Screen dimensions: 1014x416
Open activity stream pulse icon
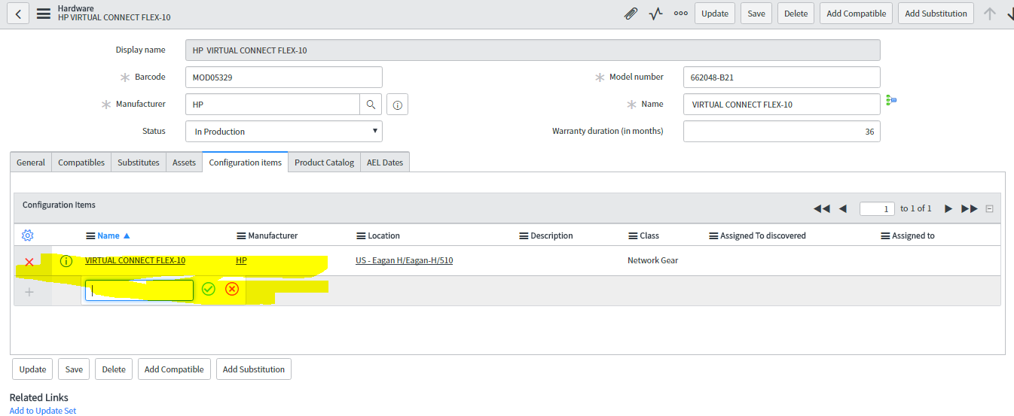pos(655,14)
